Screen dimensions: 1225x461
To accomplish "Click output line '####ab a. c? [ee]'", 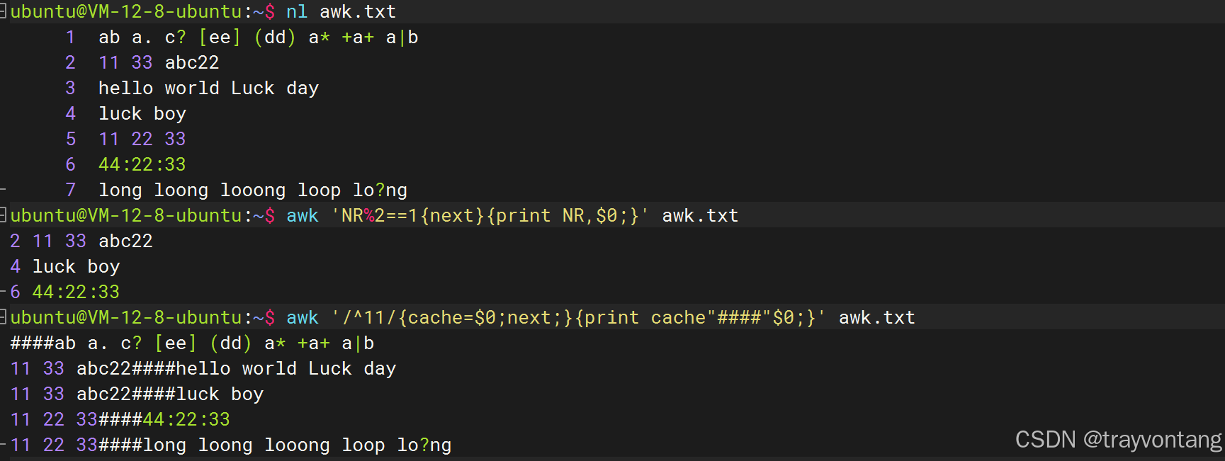I will point(192,343).
